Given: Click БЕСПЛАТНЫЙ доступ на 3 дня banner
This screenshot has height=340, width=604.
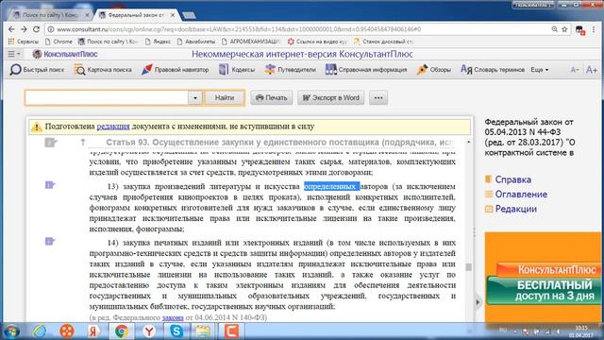Looking at the screenshot, I should tap(544, 291).
